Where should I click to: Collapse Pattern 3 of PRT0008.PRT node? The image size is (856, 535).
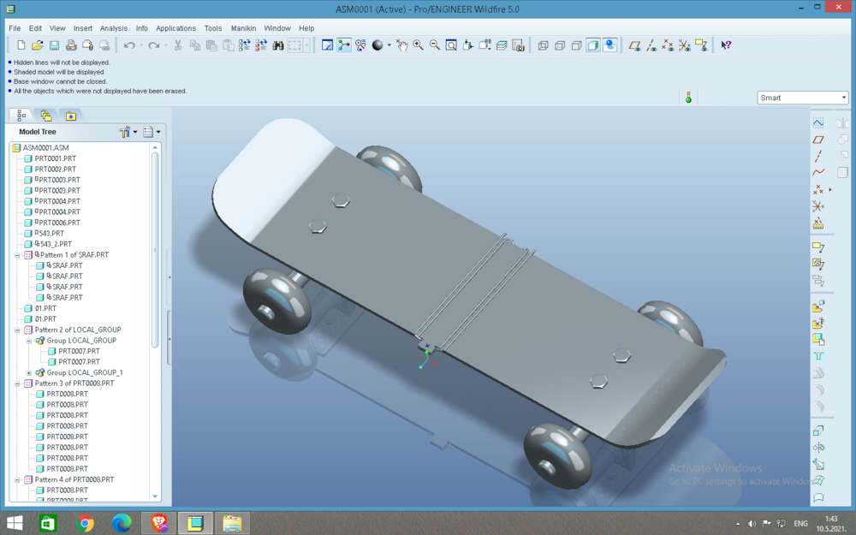click(x=17, y=383)
